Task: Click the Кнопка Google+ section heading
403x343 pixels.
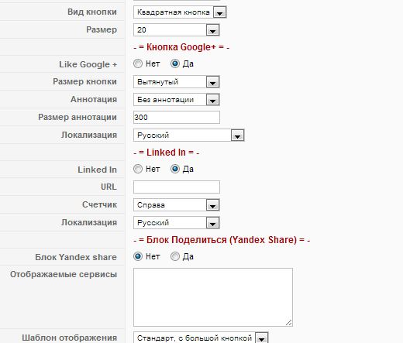Action: [181, 47]
